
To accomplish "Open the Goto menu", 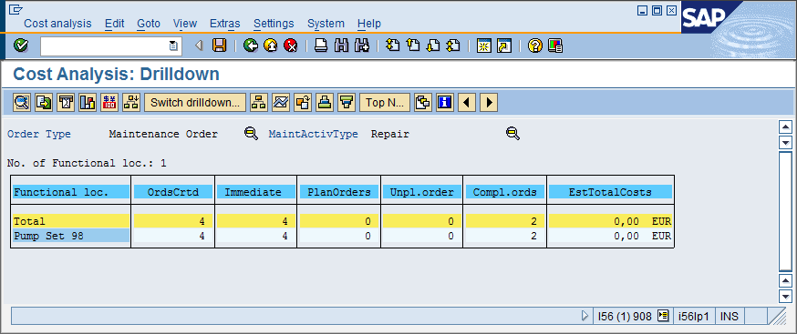I will (x=149, y=24).
